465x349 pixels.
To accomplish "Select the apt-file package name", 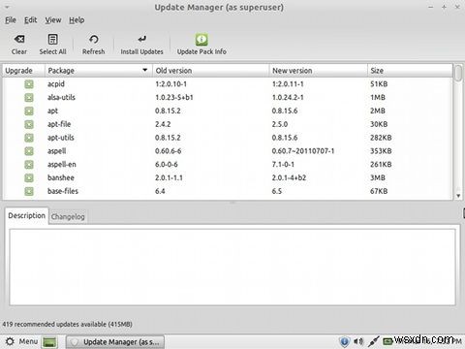I will click(59, 124).
